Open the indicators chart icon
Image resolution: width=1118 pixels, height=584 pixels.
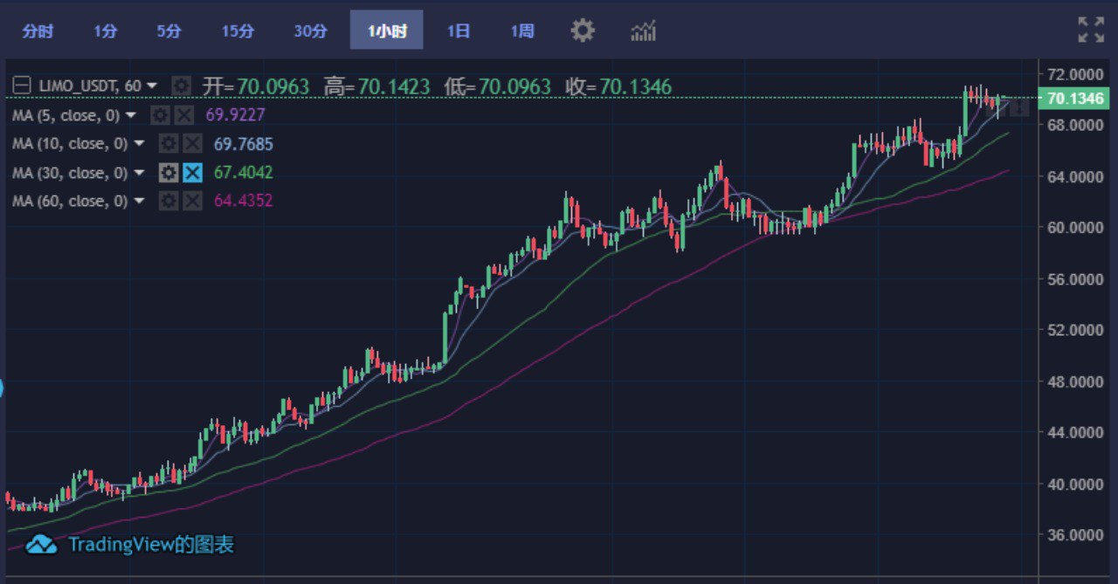tap(644, 31)
